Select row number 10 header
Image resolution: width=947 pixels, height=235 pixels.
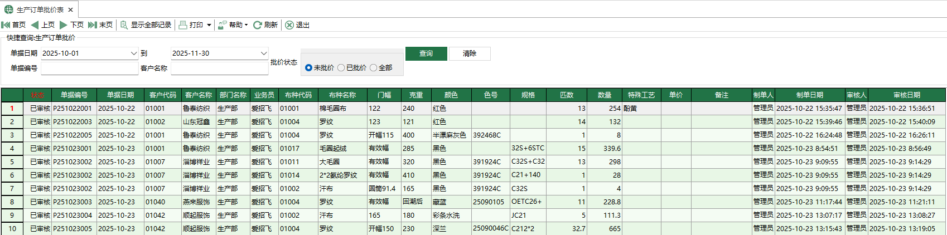click(x=12, y=229)
